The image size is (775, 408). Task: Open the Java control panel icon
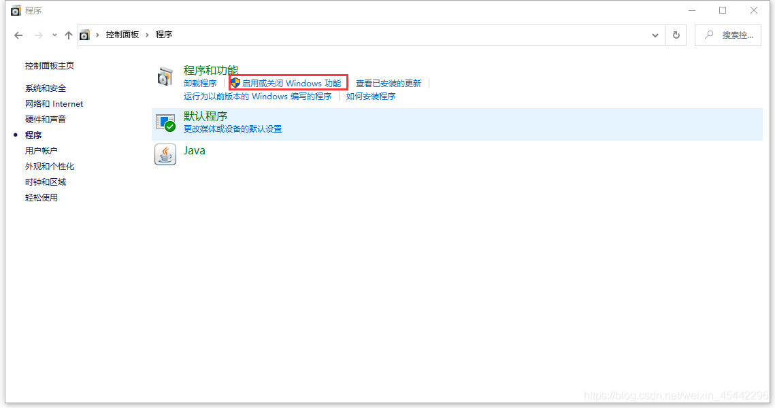165,154
